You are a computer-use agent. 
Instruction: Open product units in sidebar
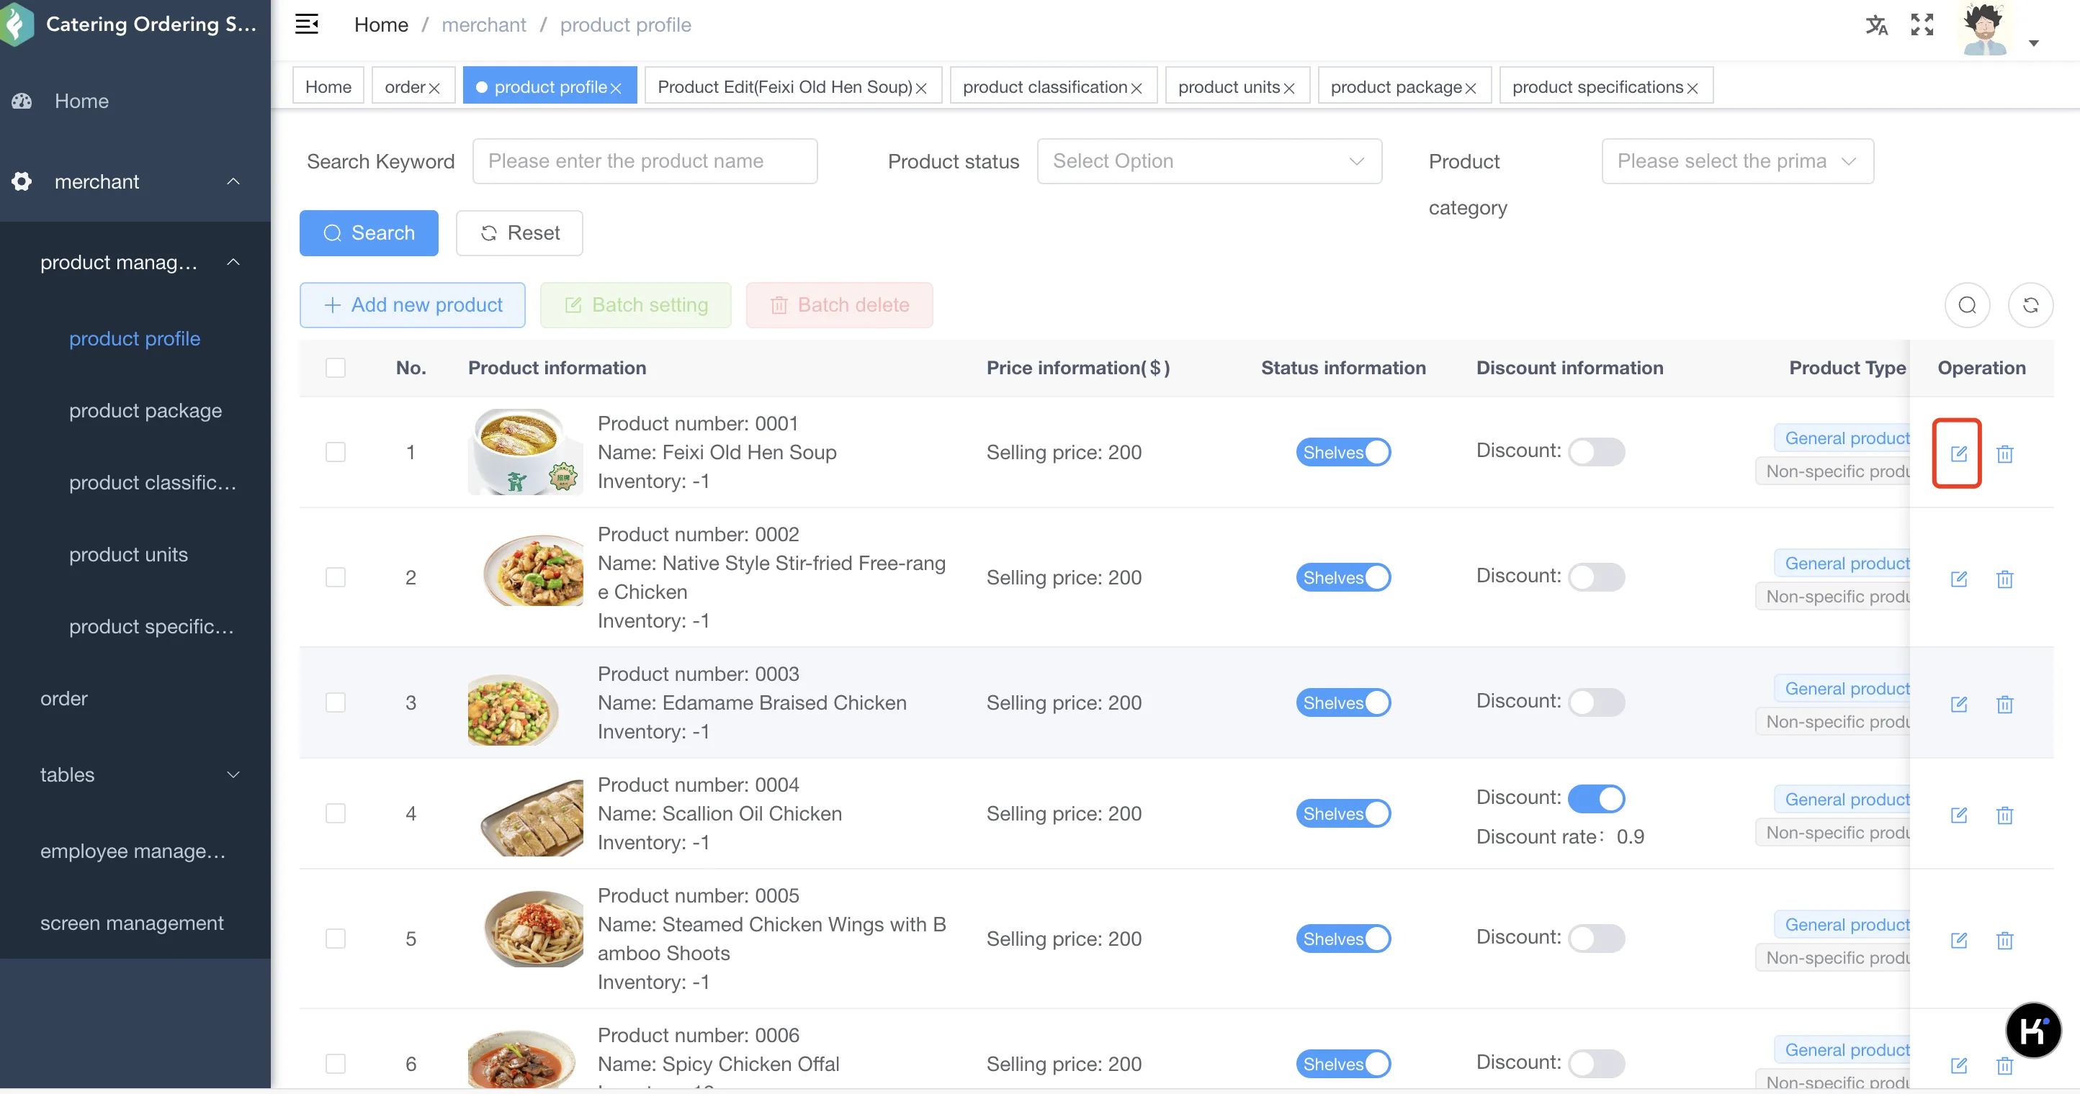pos(128,555)
